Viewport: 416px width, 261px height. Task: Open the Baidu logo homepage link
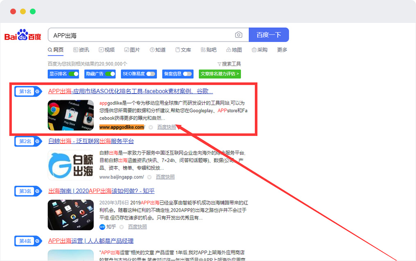pos(23,35)
